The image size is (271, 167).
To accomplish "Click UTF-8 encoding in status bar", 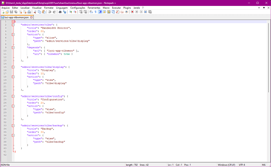I will [242, 165].
